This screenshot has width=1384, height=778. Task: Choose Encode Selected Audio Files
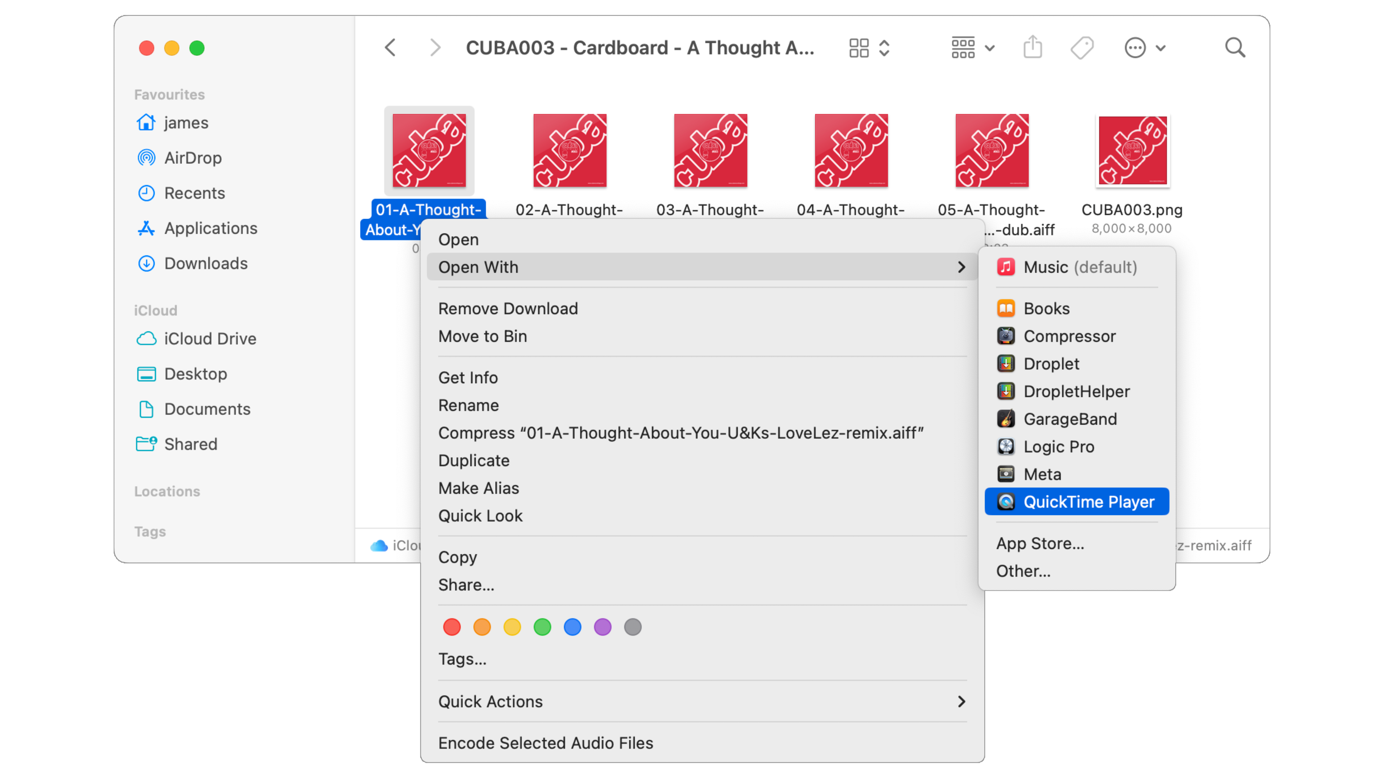[702, 743]
